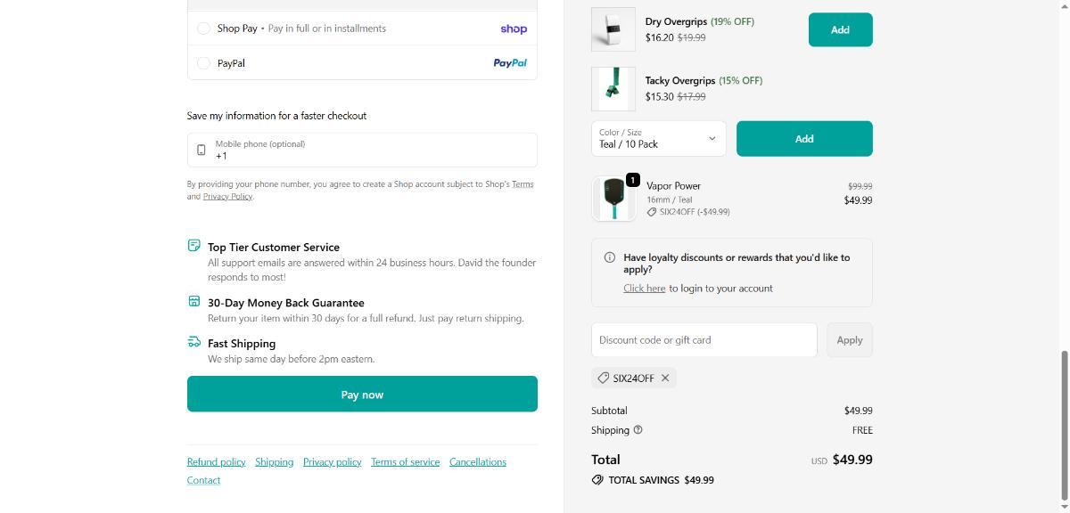Screen dimensions: 1070x513
Task: Open the Refund policy link
Action: 216,462
